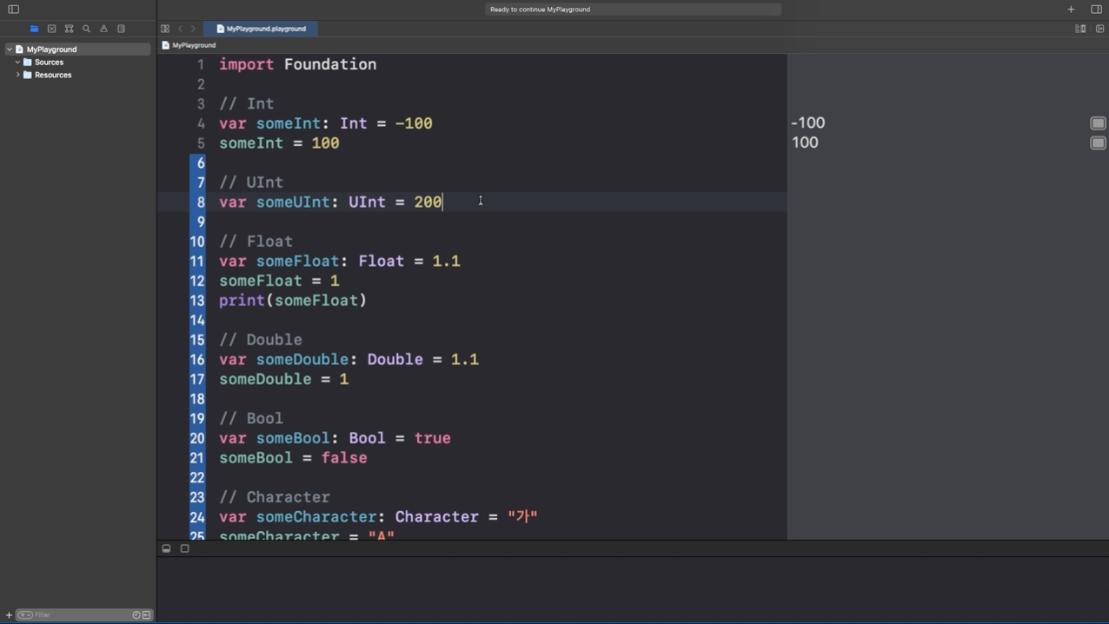Viewport: 1109px width, 624px height.
Task: Open the Report navigator icon
Action: pyautogui.click(x=121, y=29)
